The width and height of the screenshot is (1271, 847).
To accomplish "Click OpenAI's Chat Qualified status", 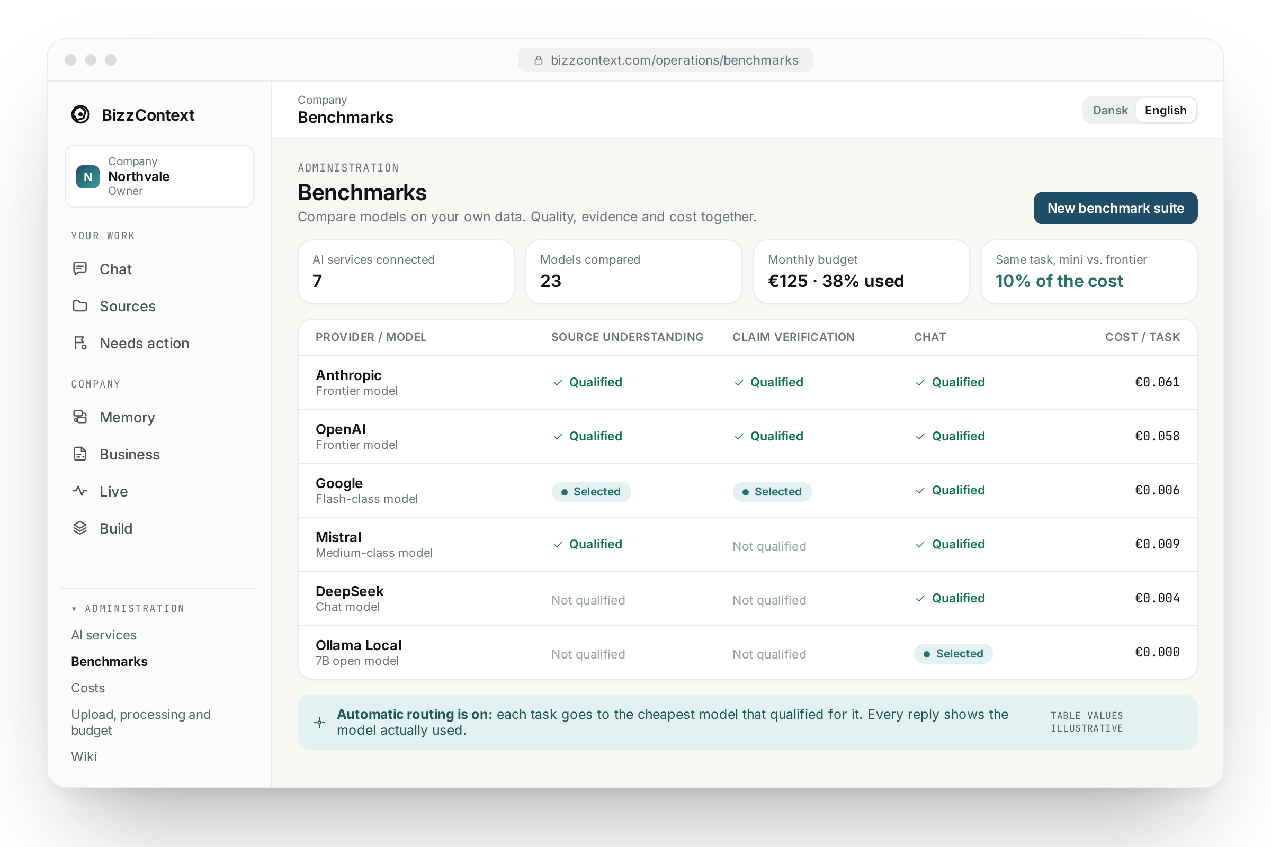I will pos(950,436).
